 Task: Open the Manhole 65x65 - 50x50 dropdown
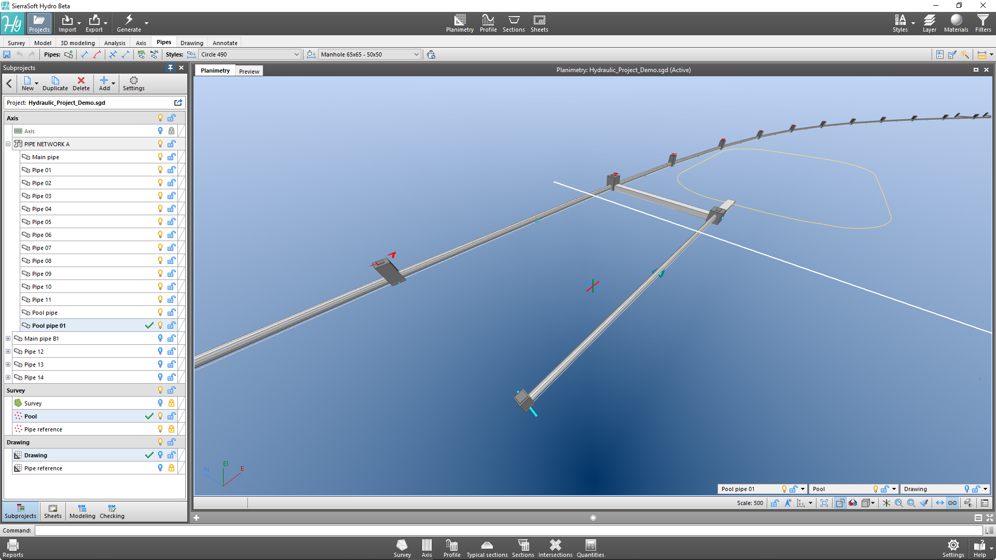(416, 54)
